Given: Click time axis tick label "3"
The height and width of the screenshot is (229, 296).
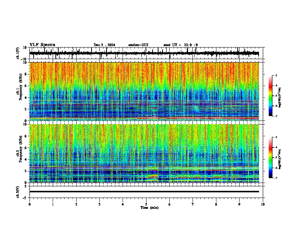Looking at the screenshot, I should [x=99, y=204].
